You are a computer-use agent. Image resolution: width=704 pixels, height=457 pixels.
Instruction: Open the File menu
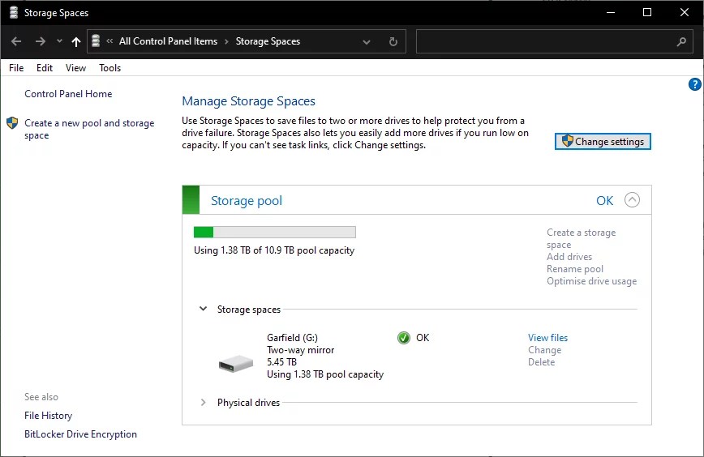16,68
